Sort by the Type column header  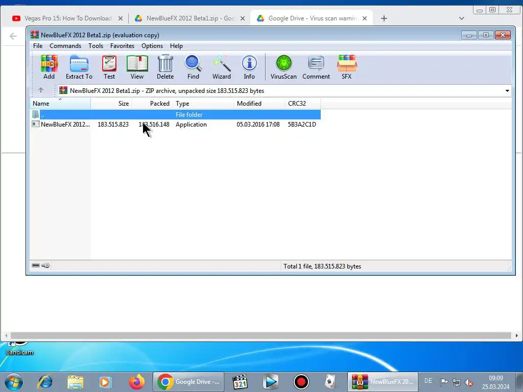(x=203, y=104)
